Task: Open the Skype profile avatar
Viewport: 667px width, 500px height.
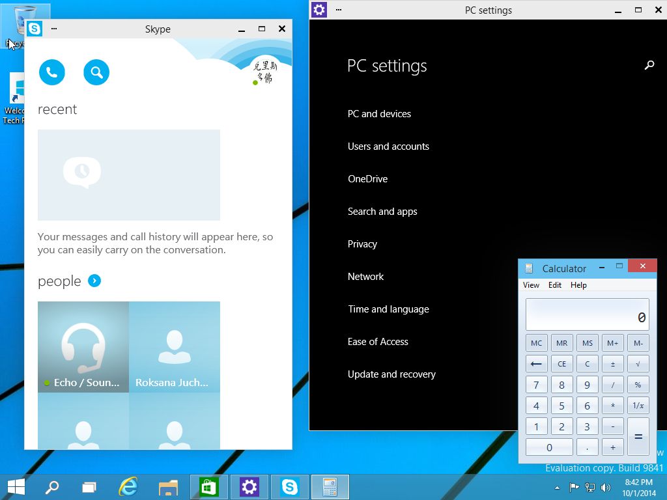Action: [x=264, y=71]
